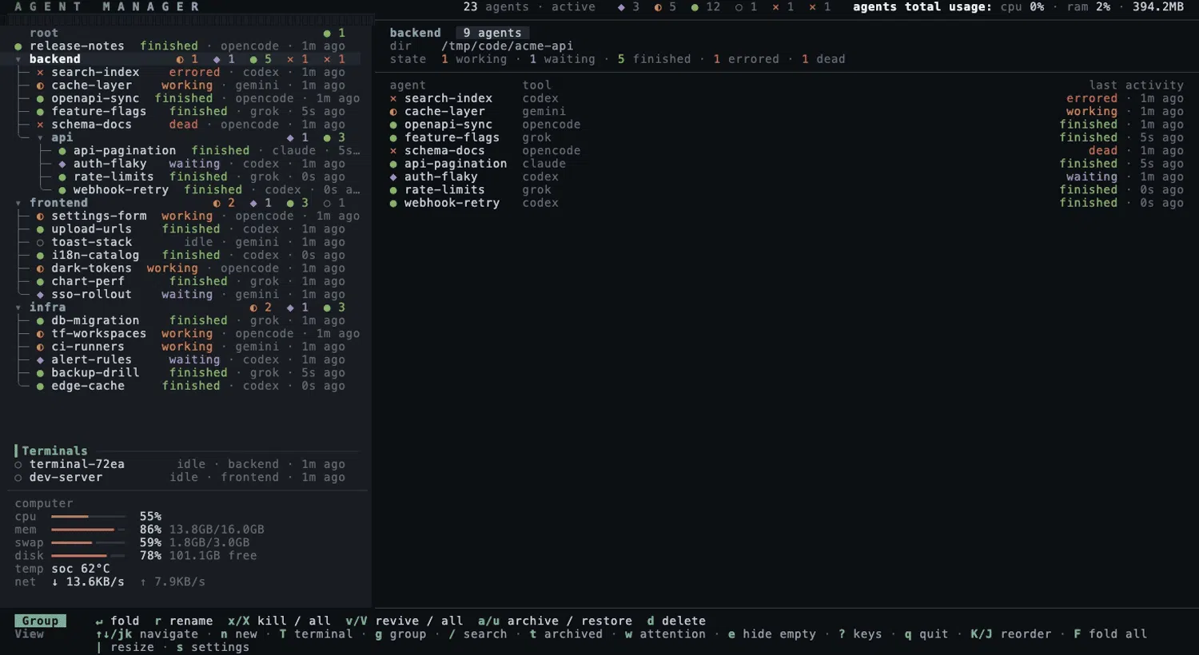Select the Group mode tab
1199x655 pixels.
point(40,621)
